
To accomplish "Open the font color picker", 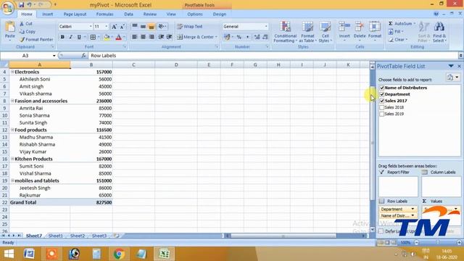I will (124, 37).
